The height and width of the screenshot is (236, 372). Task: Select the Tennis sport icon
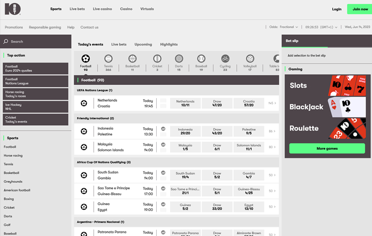click(108, 59)
